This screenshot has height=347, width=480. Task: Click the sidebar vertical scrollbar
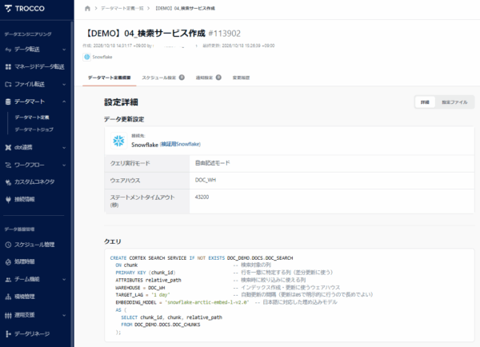click(72, 184)
